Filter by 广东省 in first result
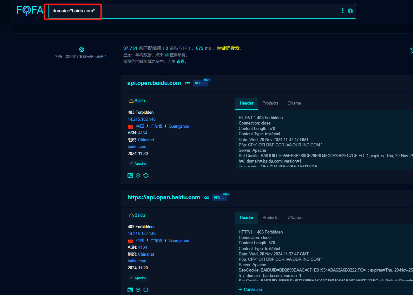The height and width of the screenshot is (295, 413). point(156,126)
